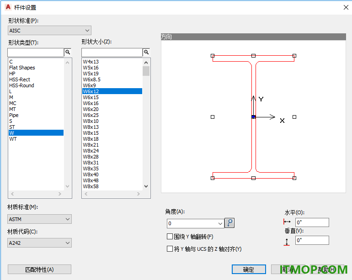
Task: Click the vertical offset value field
Action: coord(312,240)
